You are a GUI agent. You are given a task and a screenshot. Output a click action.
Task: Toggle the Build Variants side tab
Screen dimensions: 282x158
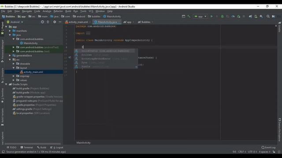[2, 117]
